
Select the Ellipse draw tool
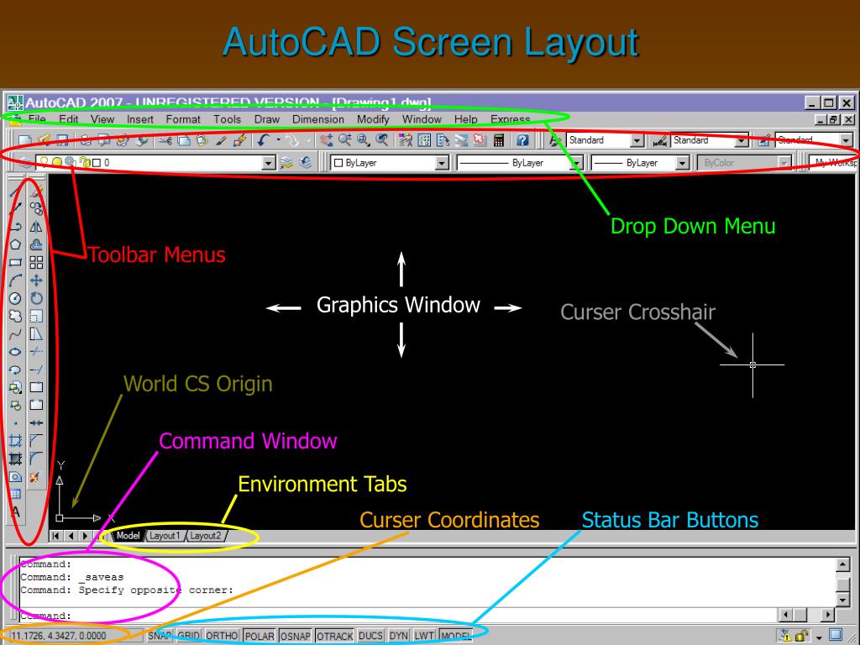[x=15, y=352]
